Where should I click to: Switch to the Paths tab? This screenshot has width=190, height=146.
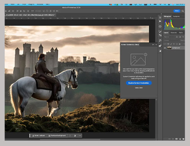(x=181, y=33)
